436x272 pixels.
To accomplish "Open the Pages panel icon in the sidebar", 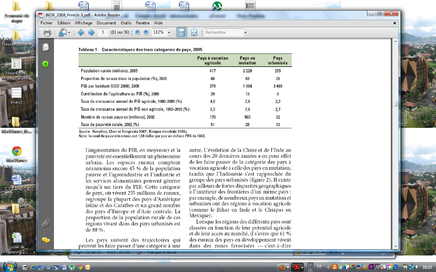I will click(x=46, y=47).
